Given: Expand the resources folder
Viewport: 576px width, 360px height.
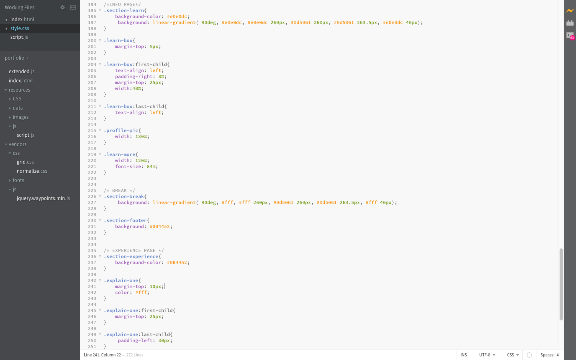Looking at the screenshot, I should click(x=5, y=90).
